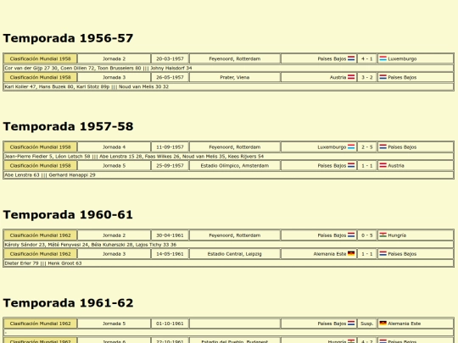The width and height of the screenshot is (458, 343).
Task: Click the 4 - 1 score cell
Action: coord(367,58)
